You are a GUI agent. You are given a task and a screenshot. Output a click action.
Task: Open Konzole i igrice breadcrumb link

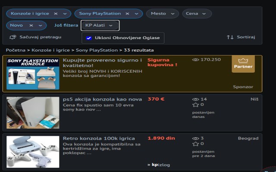point(51,50)
